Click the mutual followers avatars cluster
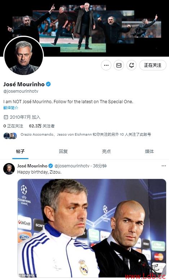Image resolution: width=169 pixels, height=280 pixels. coord(10,136)
